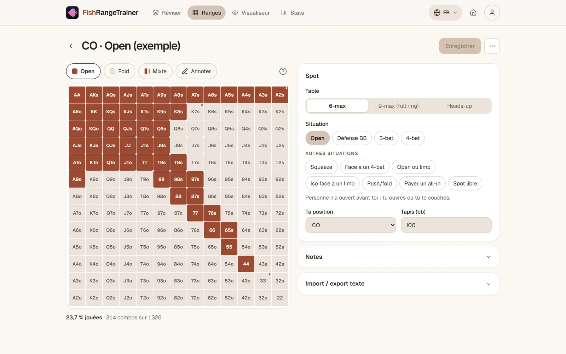Select the 3-bet situation
This screenshot has width=566, height=354.
pyautogui.click(x=386, y=138)
